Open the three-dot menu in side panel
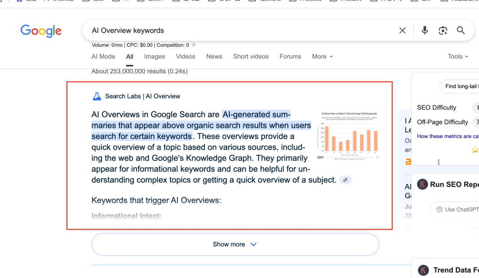The height and width of the screenshot is (278, 479). tap(439, 162)
